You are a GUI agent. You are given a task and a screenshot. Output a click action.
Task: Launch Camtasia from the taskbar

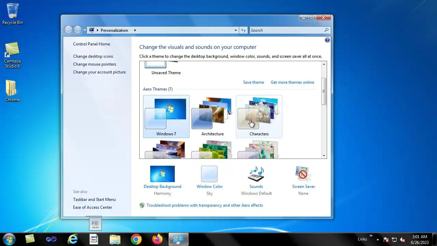coord(30,239)
